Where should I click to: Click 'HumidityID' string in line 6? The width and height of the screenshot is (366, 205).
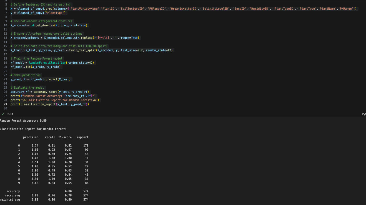point(260,9)
